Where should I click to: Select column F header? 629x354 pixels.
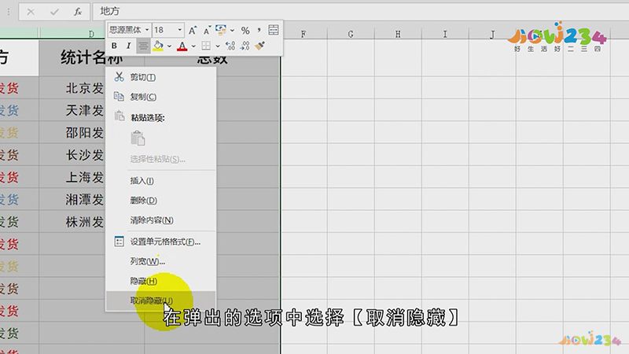click(303, 34)
